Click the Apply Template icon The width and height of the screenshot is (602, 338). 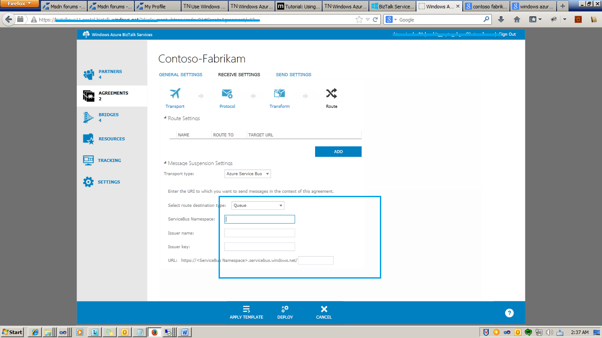246,309
